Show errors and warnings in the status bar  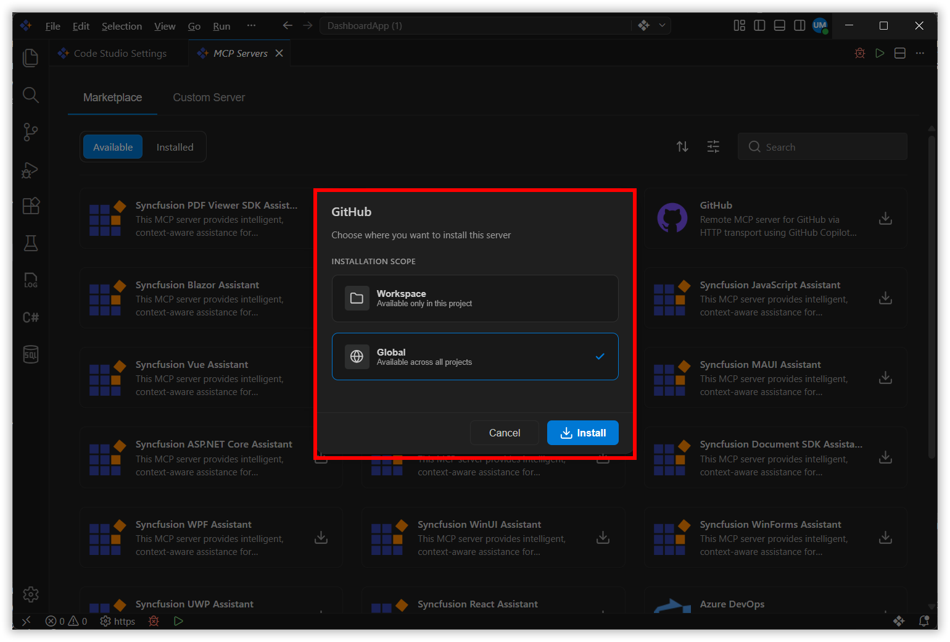click(67, 621)
